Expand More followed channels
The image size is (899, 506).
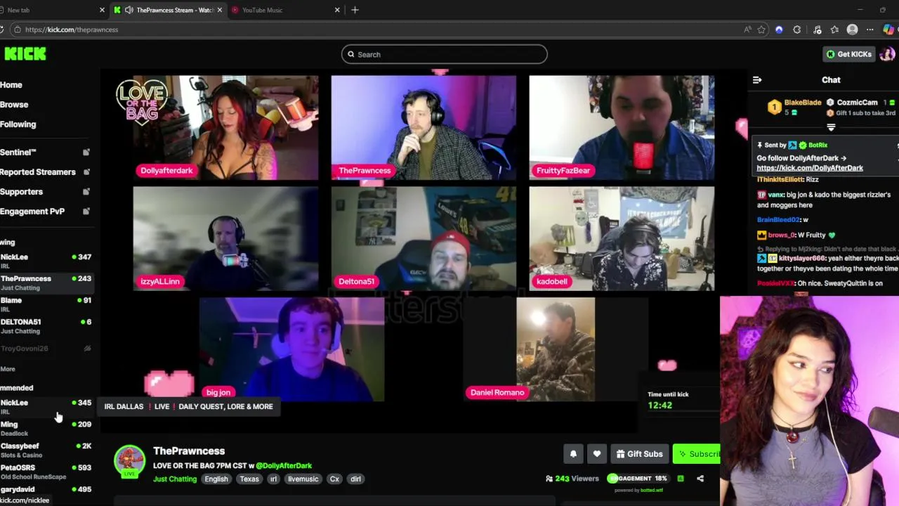click(x=8, y=369)
